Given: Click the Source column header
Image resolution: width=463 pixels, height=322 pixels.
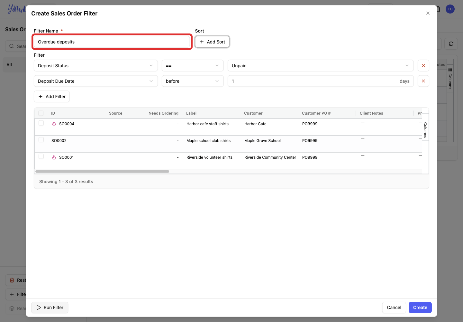Looking at the screenshot, I should pyautogui.click(x=121, y=113).
